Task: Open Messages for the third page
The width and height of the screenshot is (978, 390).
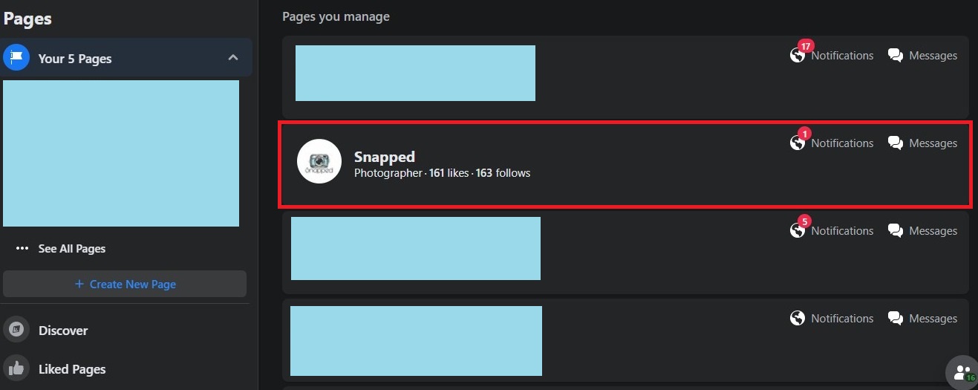Action: click(923, 231)
